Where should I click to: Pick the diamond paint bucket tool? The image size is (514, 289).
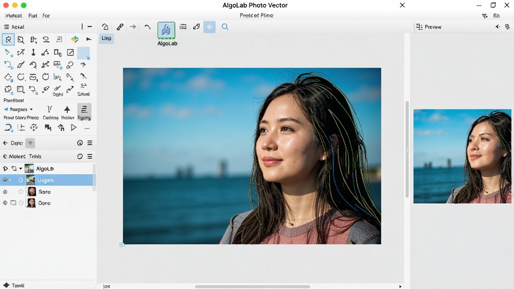pos(8,77)
